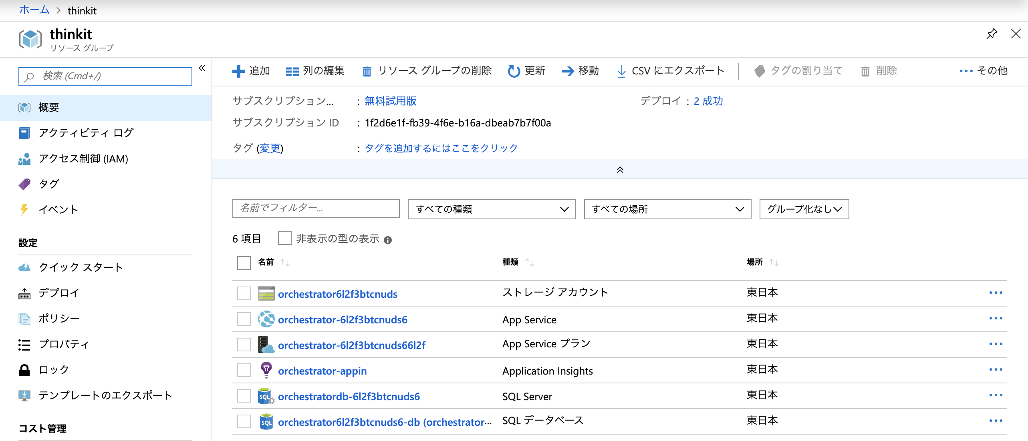
Task: Click the 移動 arrow icon
Action: pyautogui.click(x=568, y=71)
